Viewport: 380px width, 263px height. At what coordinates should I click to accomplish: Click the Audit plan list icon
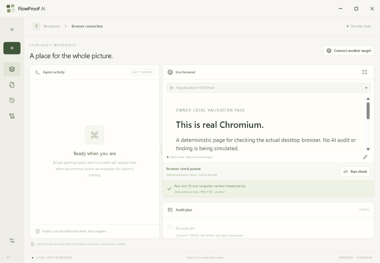(170, 210)
